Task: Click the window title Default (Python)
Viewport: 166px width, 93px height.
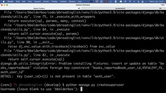Action: [x=83, y=5]
